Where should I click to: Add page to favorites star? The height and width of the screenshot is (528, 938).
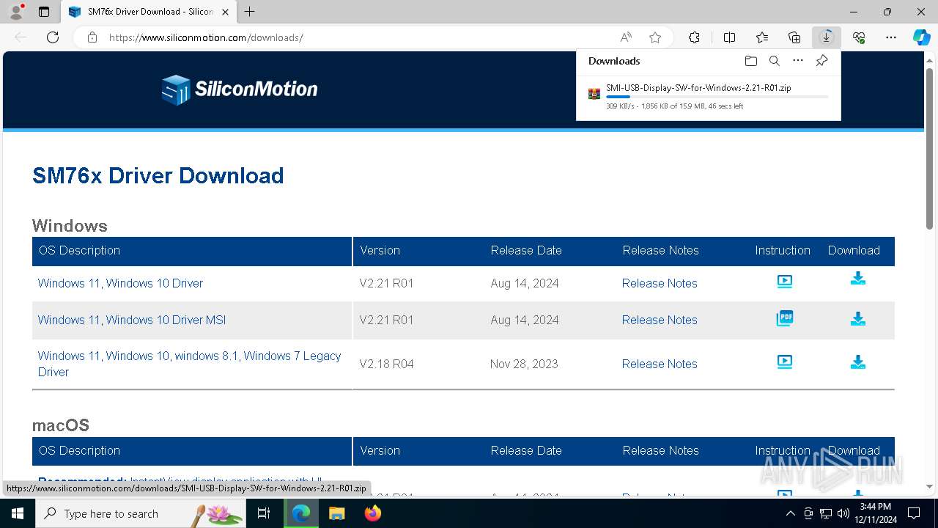655,37
